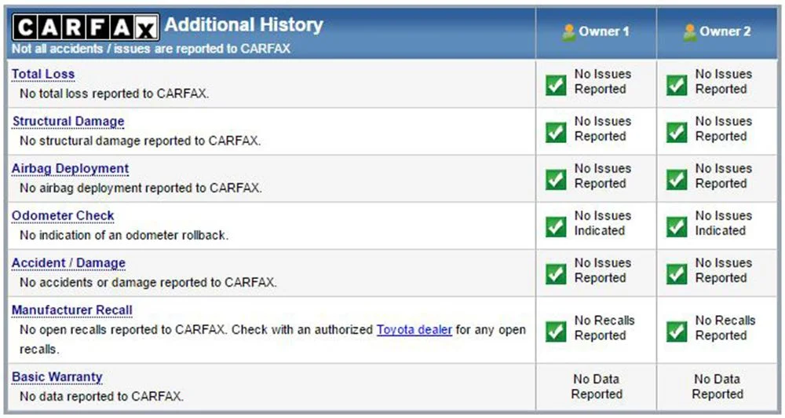Click Owner 1 checkmark in Accident / Damage row
The width and height of the screenshot is (785, 418).
[x=556, y=273]
